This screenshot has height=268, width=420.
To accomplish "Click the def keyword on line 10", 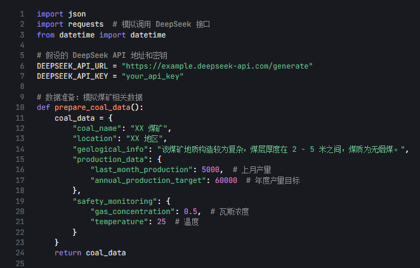I will [43, 107].
